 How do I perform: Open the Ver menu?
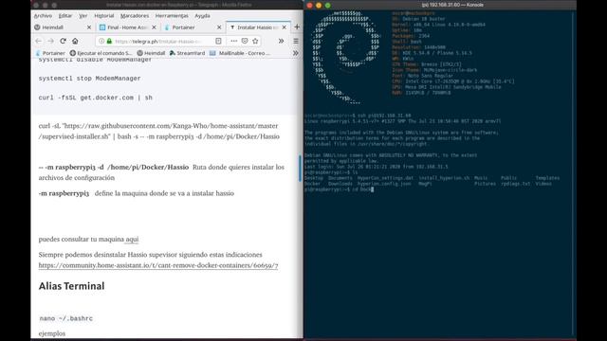83,16
